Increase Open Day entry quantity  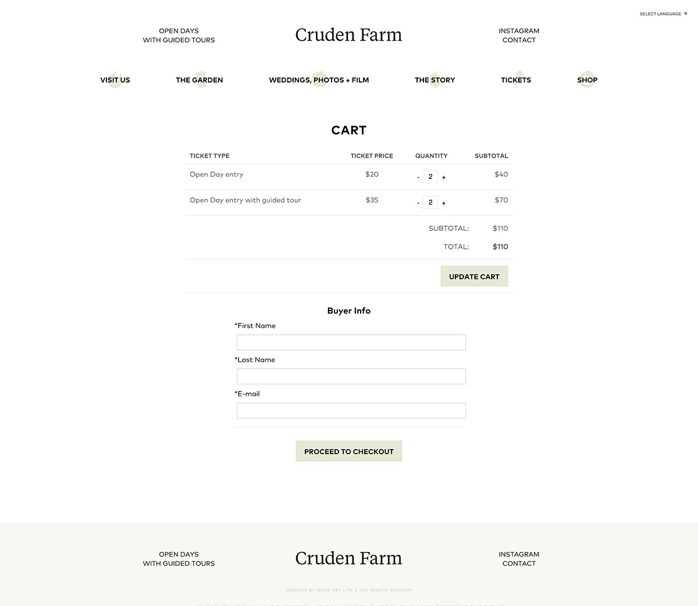tap(444, 177)
